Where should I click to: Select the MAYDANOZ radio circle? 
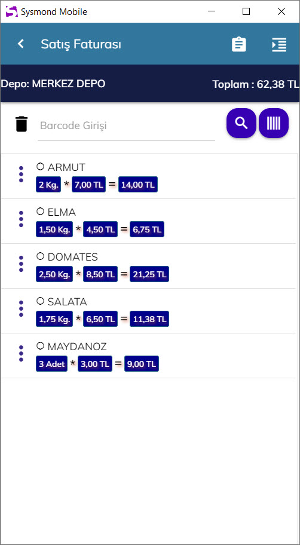point(40,346)
